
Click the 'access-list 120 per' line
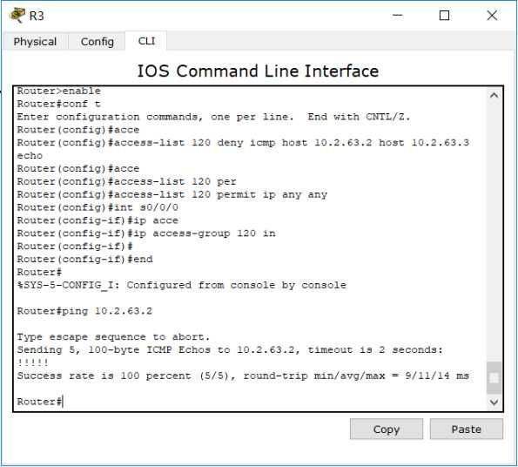[127, 181]
